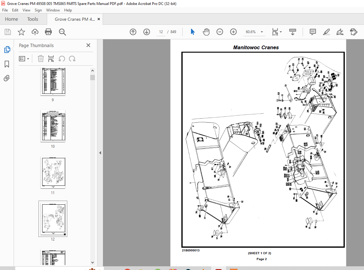Image resolution: width=364 pixels, height=270 pixels.
Task: Go to previous page arrow
Action: [x=133, y=32]
